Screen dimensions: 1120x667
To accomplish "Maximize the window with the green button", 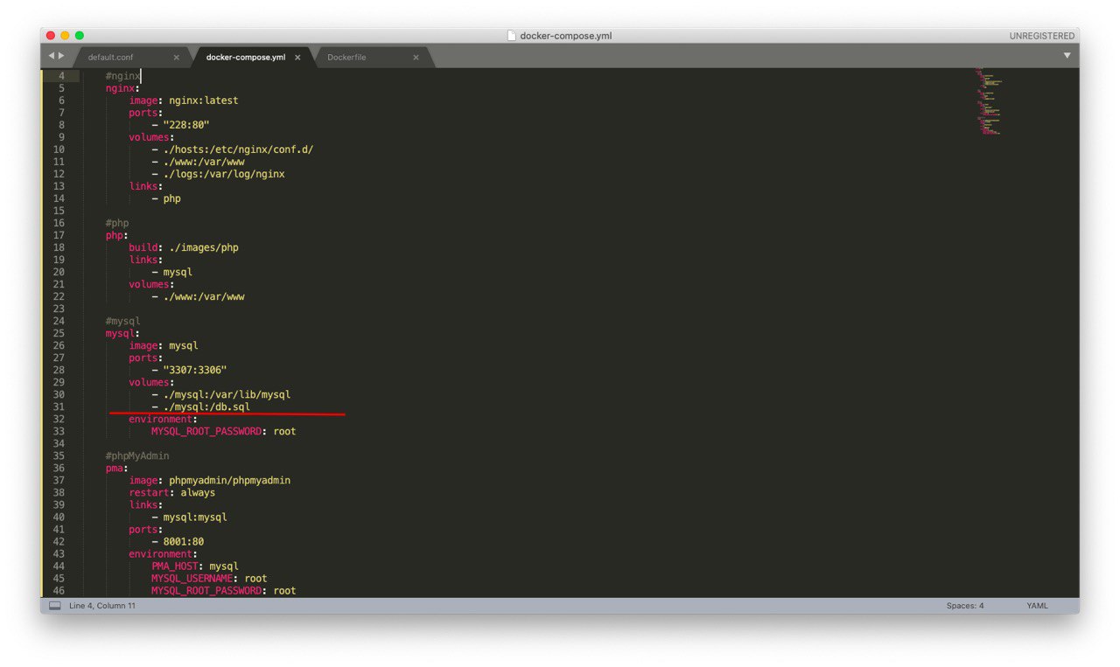I will pyautogui.click(x=79, y=36).
